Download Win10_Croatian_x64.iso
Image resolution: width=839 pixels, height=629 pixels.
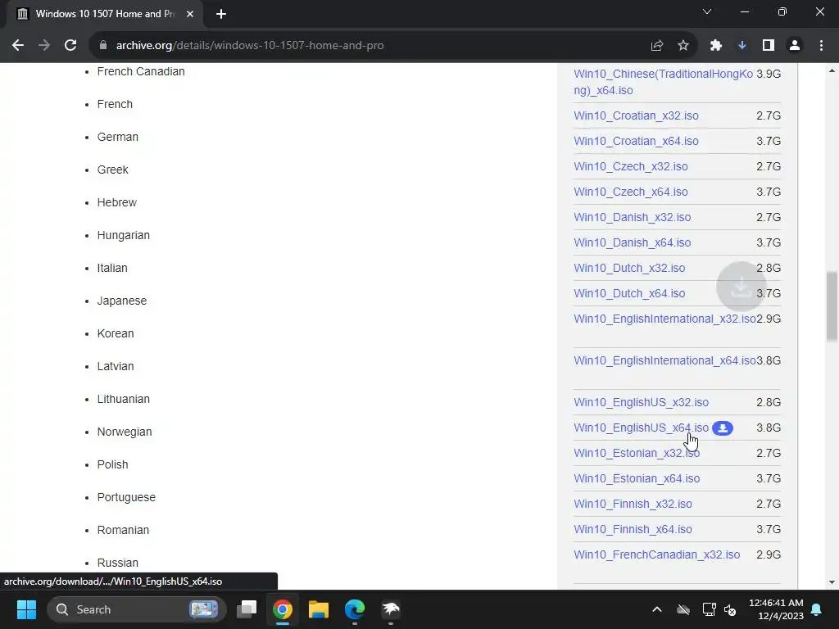pyautogui.click(x=636, y=141)
